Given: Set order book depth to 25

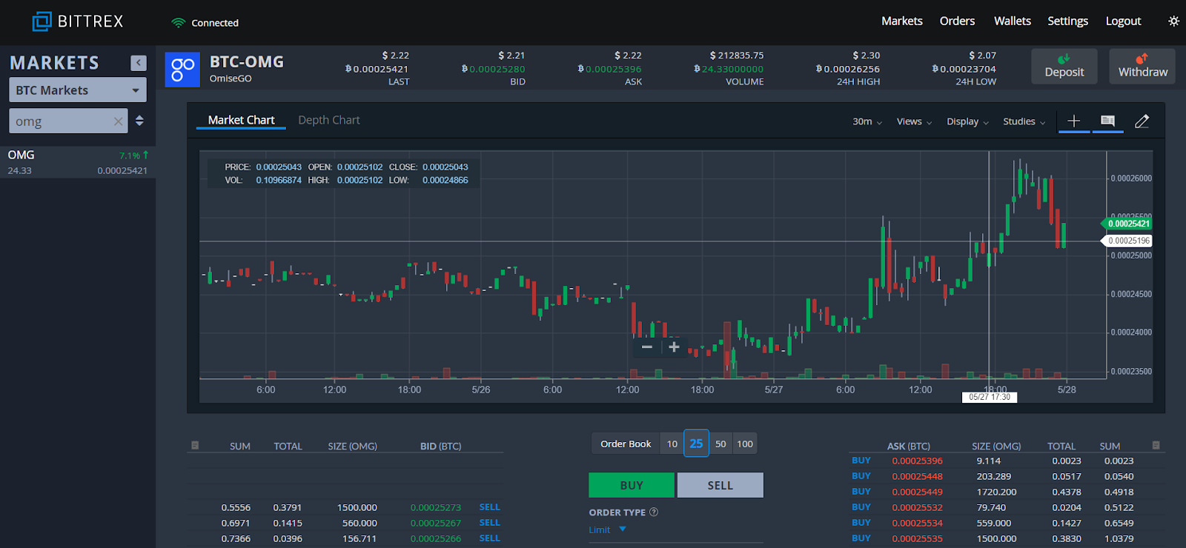Looking at the screenshot, I should [696, 444].
